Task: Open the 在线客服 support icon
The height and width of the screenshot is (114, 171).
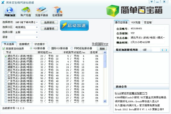Action: pyautogui.click(x=57, y=11)
